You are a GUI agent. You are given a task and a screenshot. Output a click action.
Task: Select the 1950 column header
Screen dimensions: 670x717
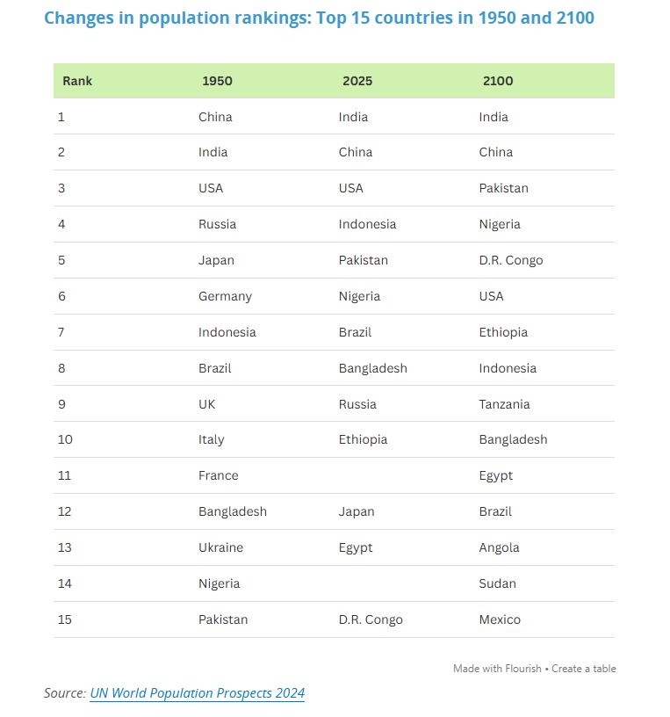click(x=217, y=81)
